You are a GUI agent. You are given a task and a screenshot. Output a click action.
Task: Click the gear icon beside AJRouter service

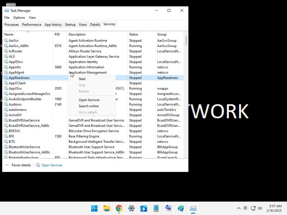6,51
